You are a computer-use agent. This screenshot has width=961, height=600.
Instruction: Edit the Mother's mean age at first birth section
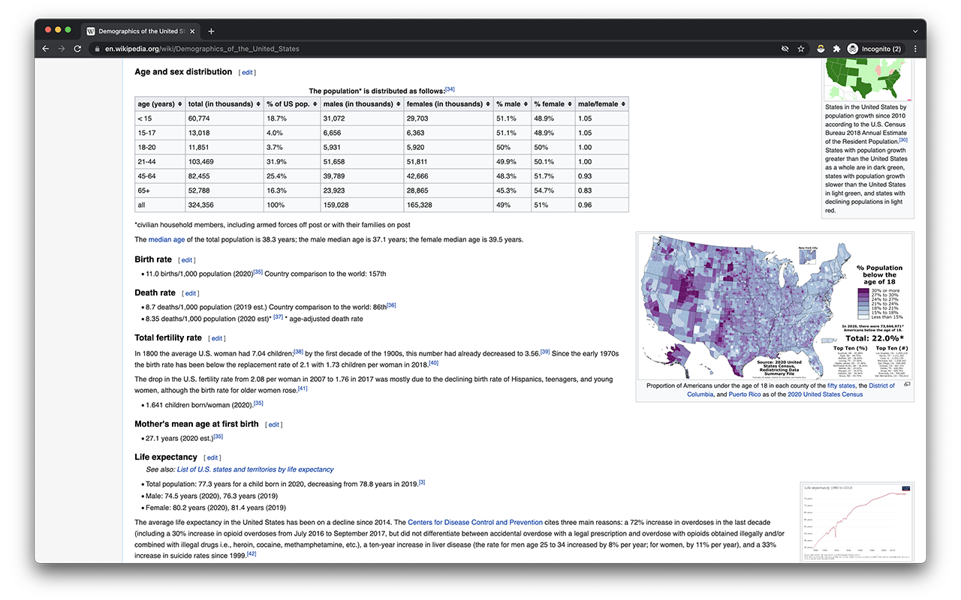(x=274, y=424)
